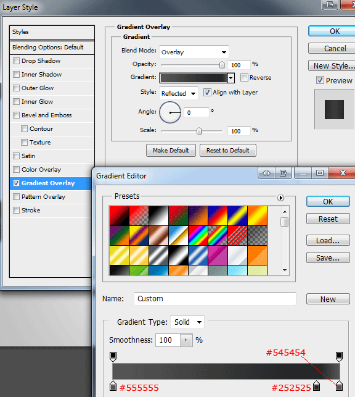Click the Save... button
The width and height of the screenshot is (355, 397).
tap(328, 257)
